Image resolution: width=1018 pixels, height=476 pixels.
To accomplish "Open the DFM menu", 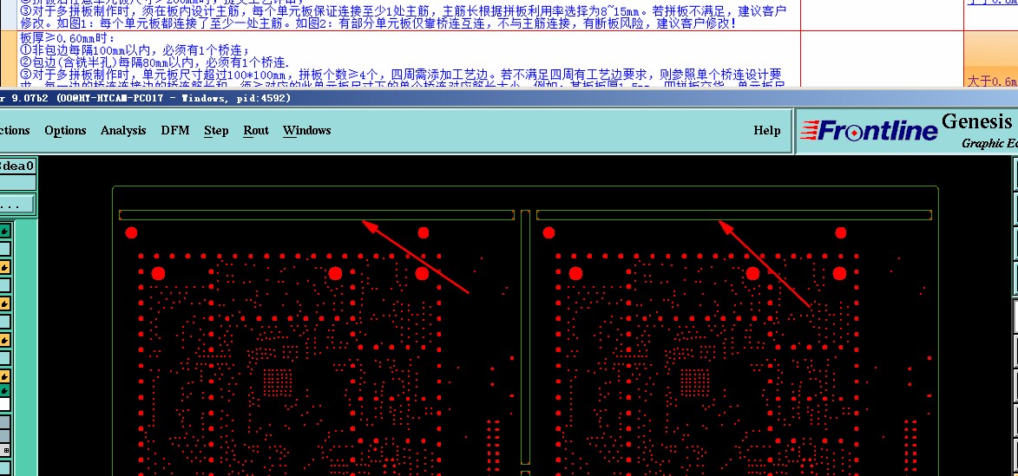I will click(175, 130).
